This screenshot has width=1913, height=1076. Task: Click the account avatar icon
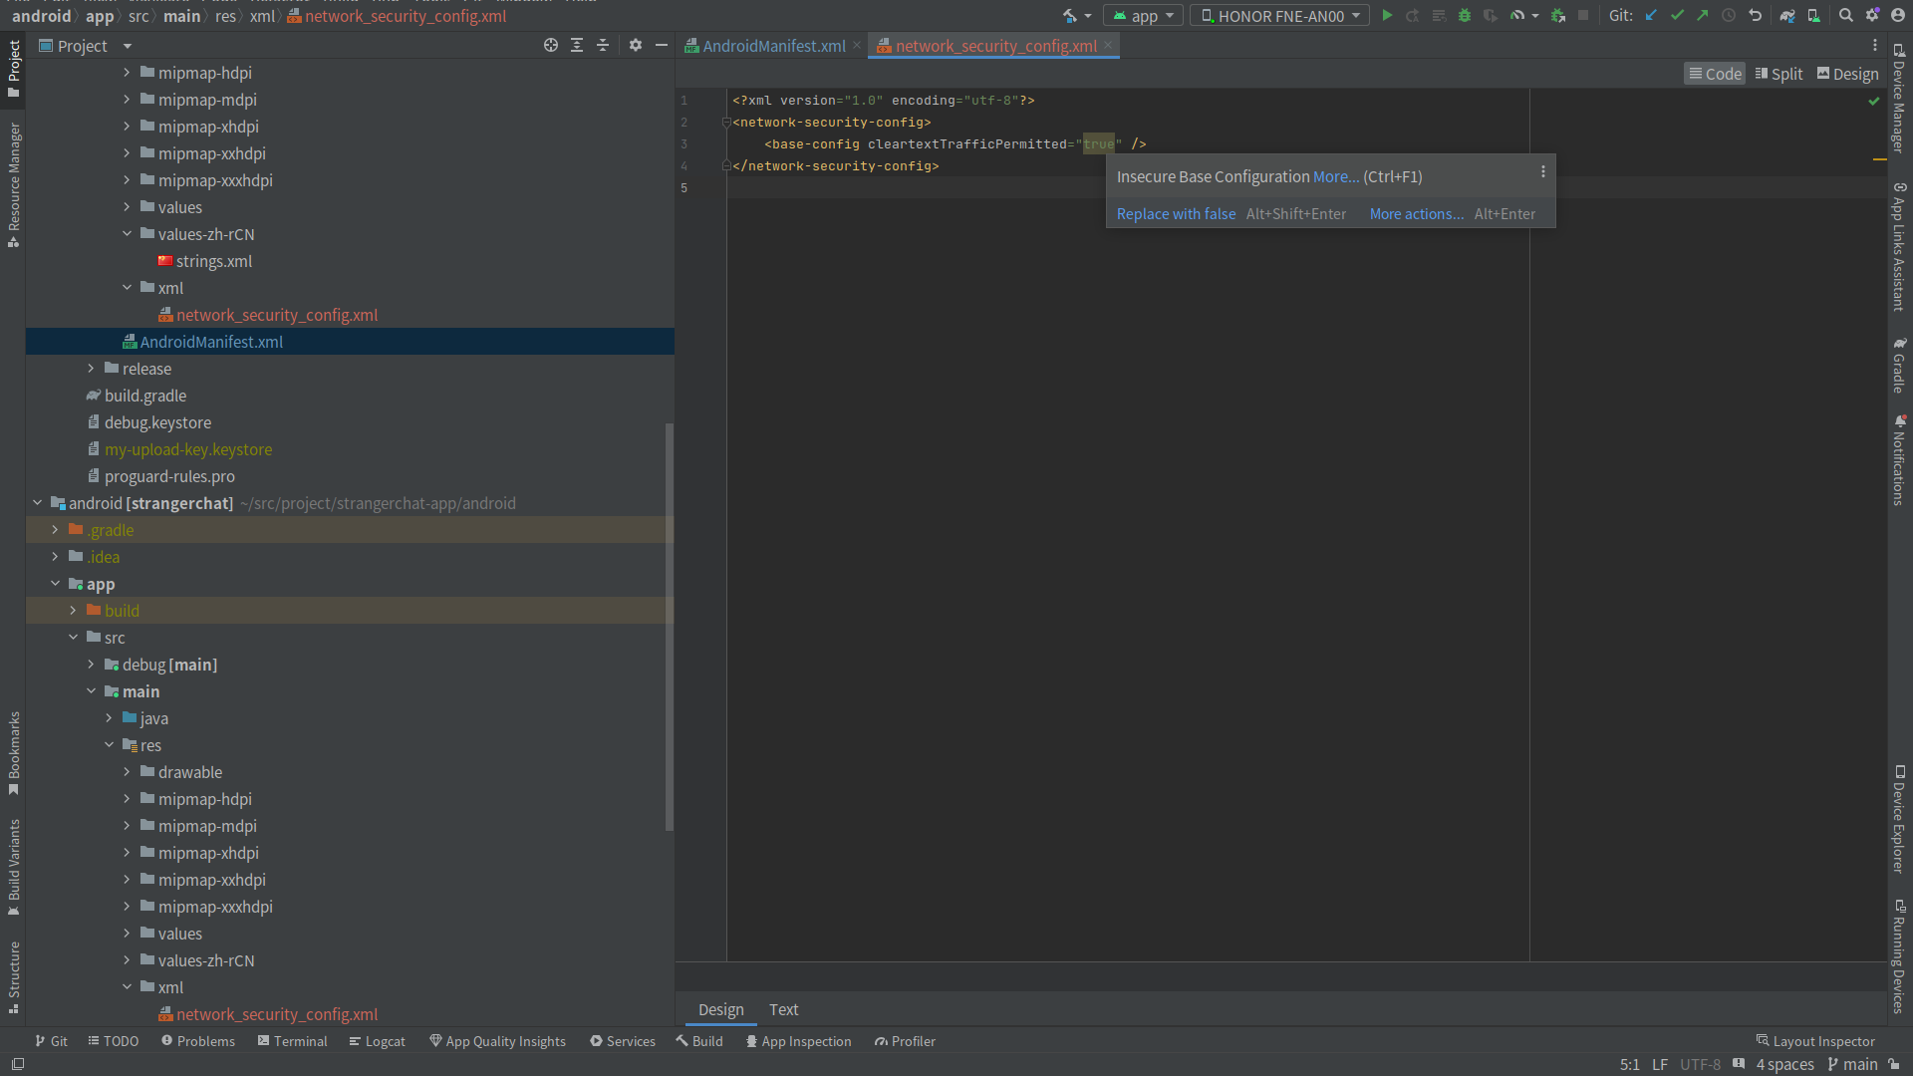(1898, 16)
